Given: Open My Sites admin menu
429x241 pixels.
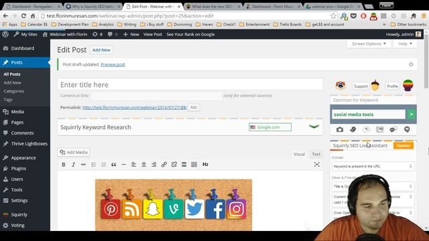Looking at the screenshot, I should point(25,34).
